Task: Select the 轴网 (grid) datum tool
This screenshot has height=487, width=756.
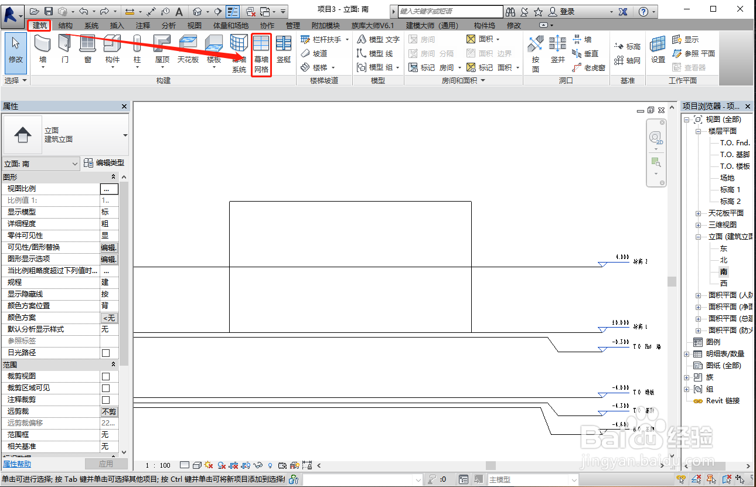Action: click(627, 60)
